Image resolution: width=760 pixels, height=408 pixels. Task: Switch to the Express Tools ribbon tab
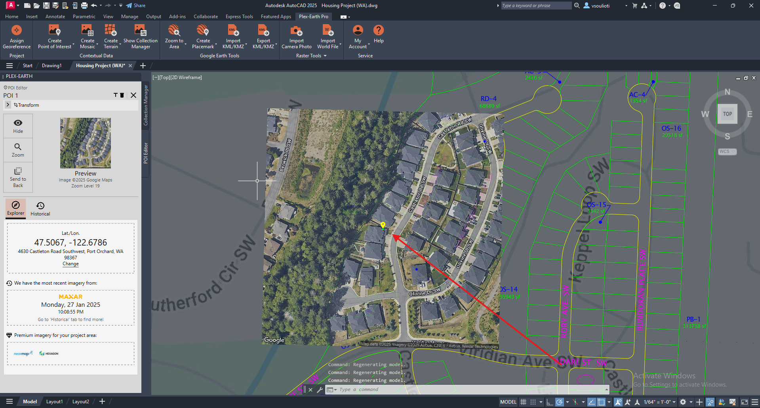(x=239, y=17)
